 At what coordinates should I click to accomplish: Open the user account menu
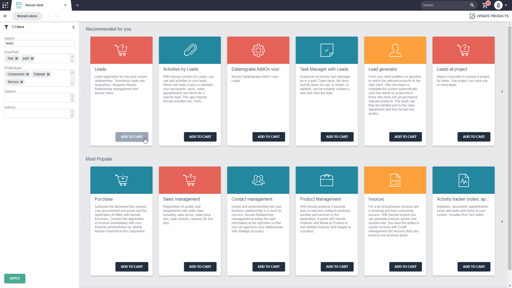pyautogui.click(x=501, y=5)
